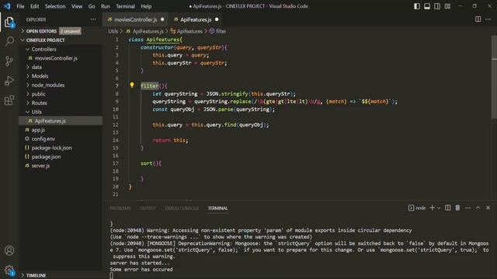The height and width of the screenshot is (279, 497).
Task: Click the Explorer more actions ellipsis
Action: coord(93,19)
